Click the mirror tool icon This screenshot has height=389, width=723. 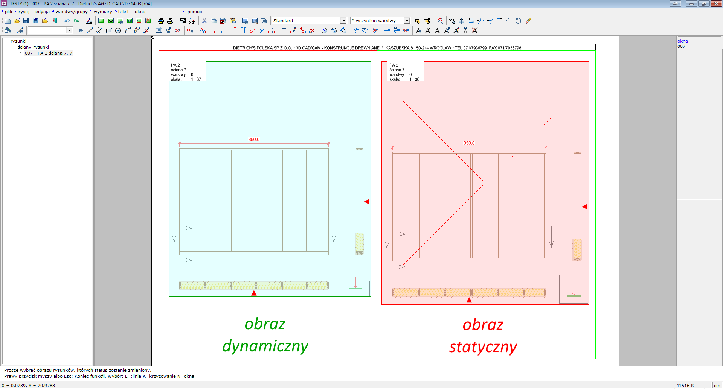pyautogui.click(x=461, y=21)
